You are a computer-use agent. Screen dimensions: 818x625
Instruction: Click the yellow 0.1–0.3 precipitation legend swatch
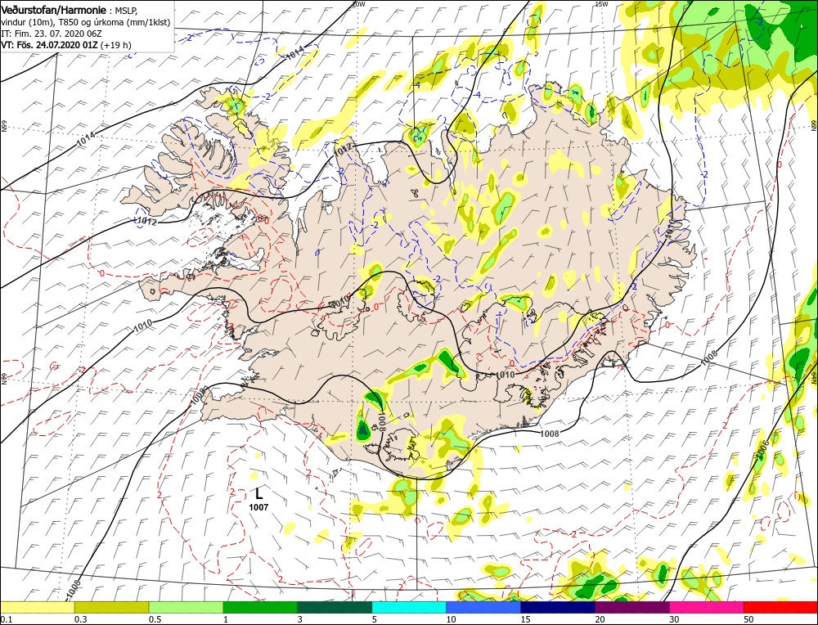[37, 607]
